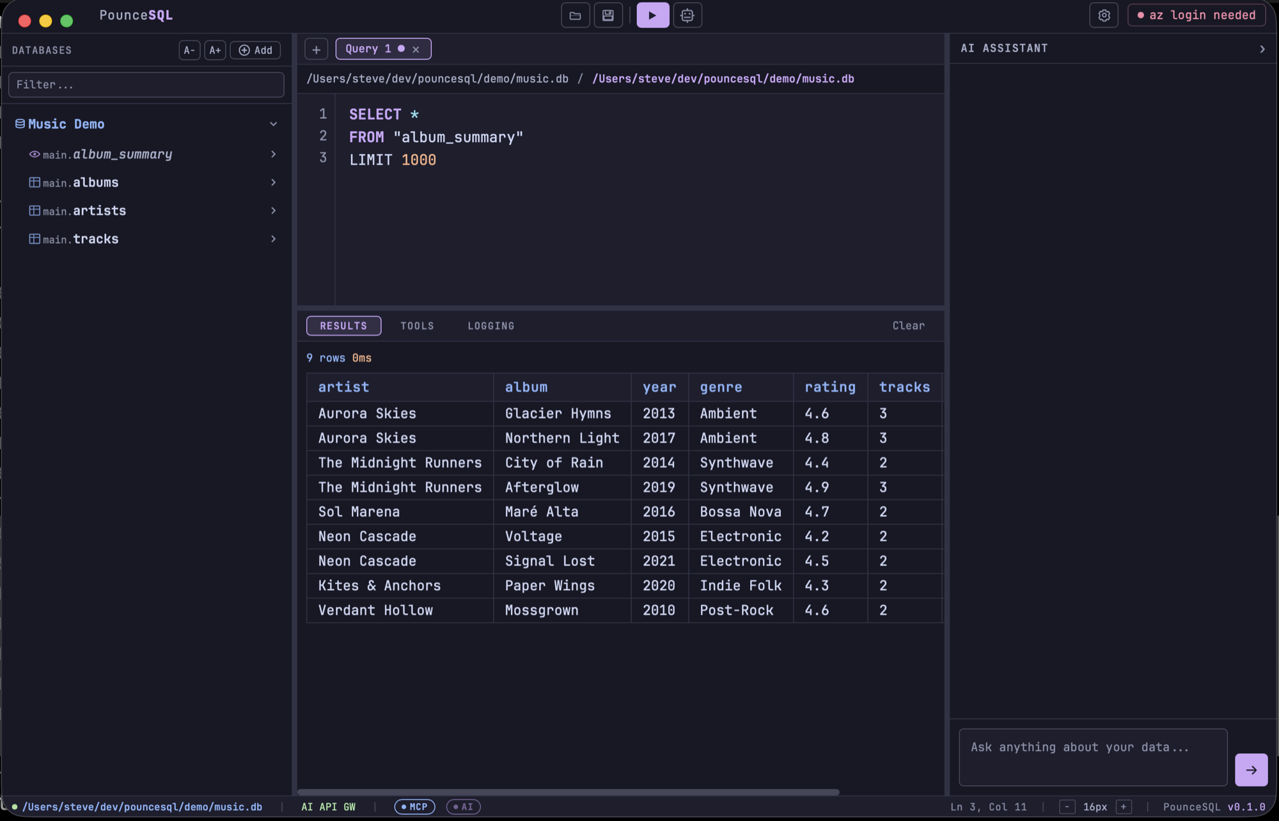Click the PounceSQL v0.1.0 version label

tap(1214, 807)
